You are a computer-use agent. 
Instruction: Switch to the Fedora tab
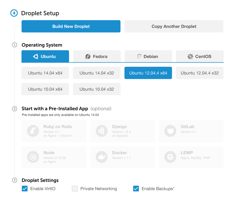click(97, 56)
